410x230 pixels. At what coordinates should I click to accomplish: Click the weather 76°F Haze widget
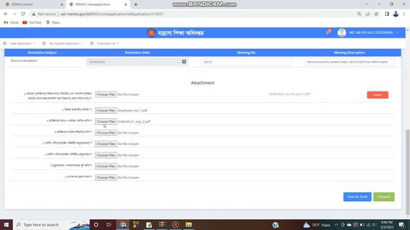pos(316,224)
